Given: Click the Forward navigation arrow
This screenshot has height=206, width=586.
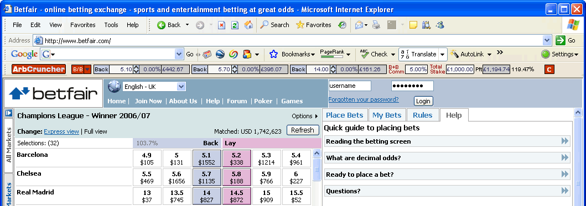Looking at the screenshot, I should click(x=200, y=25).
